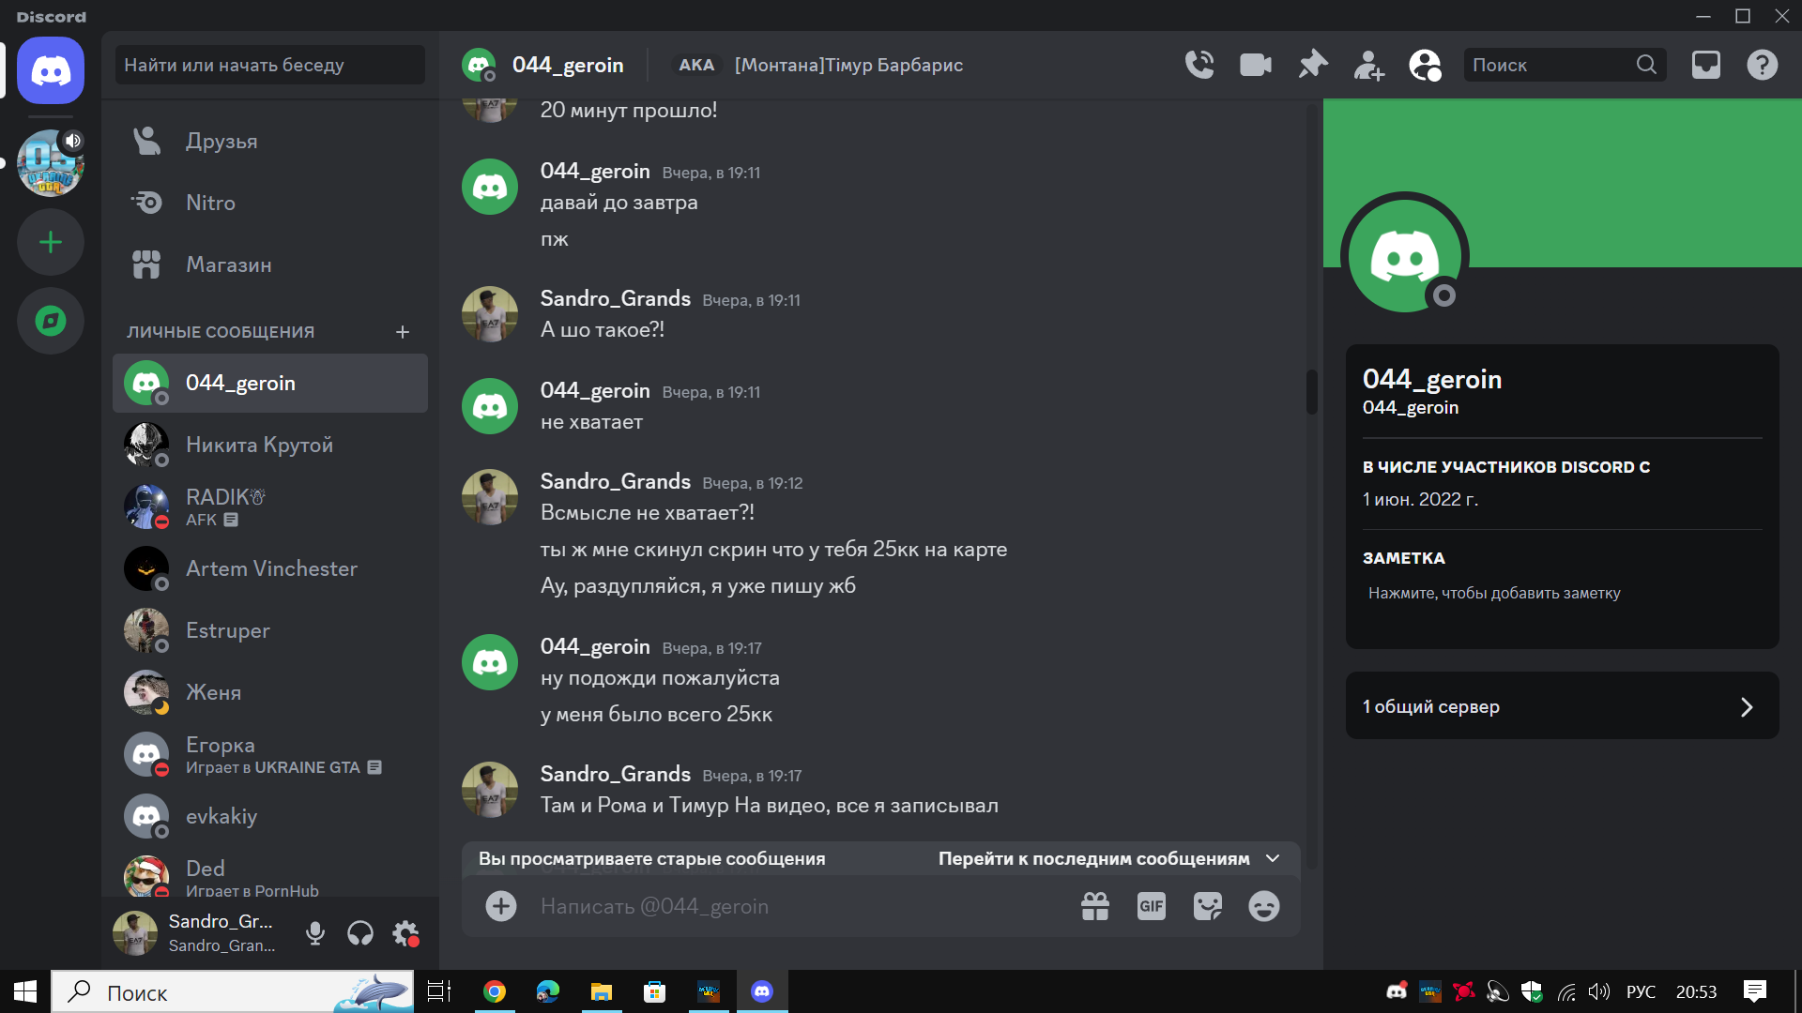Viewport: 1802px width, 1013px height.
Task: Open own user panel Sandro_Gr avatar
Action: coord(135,933)
